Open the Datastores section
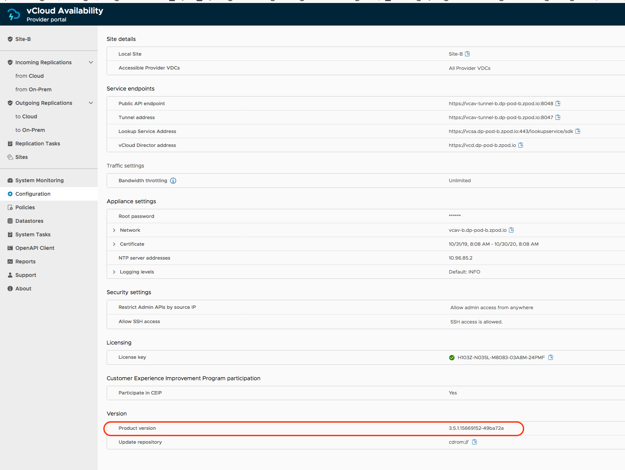The height and width of the screenshot is (470, 625). [29, 221]
